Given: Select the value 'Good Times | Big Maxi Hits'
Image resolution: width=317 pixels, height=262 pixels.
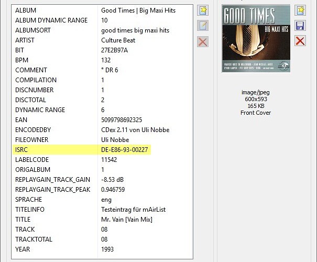Looking at the screenshot, I should (x=138, y=10).
